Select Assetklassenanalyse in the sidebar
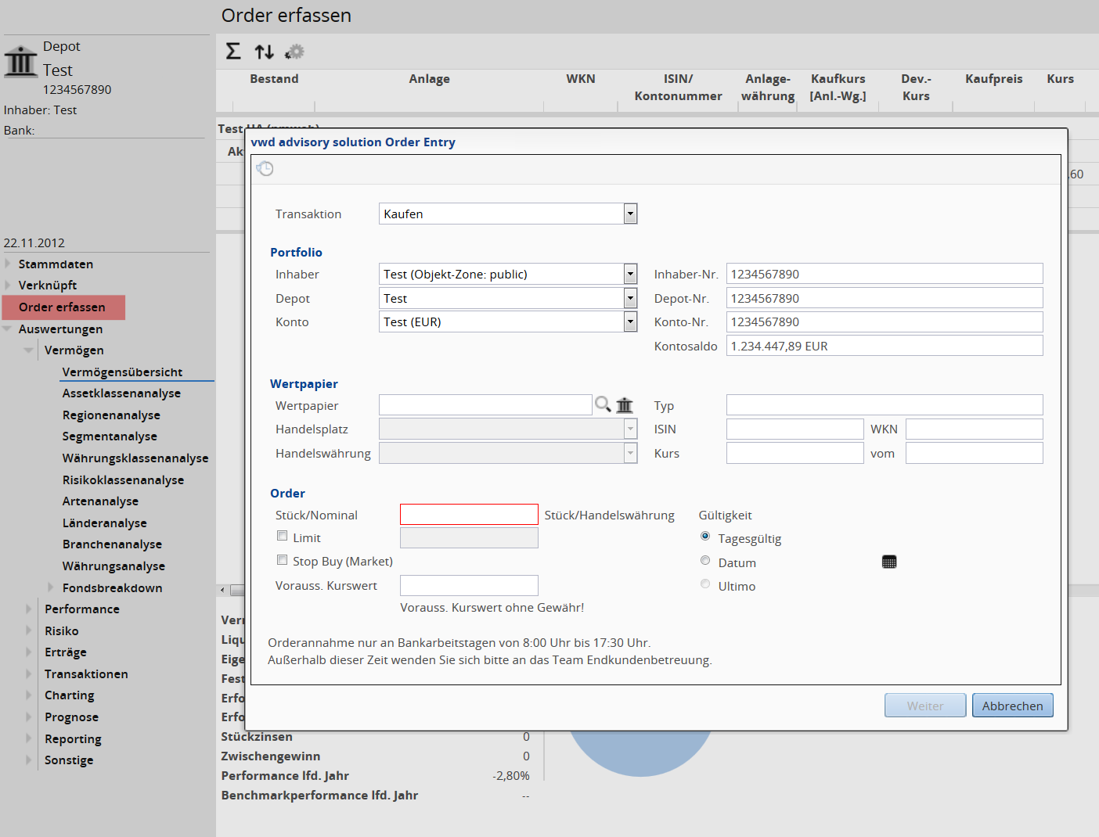This screenshot has height=837, width=1099. click(121, 393)
